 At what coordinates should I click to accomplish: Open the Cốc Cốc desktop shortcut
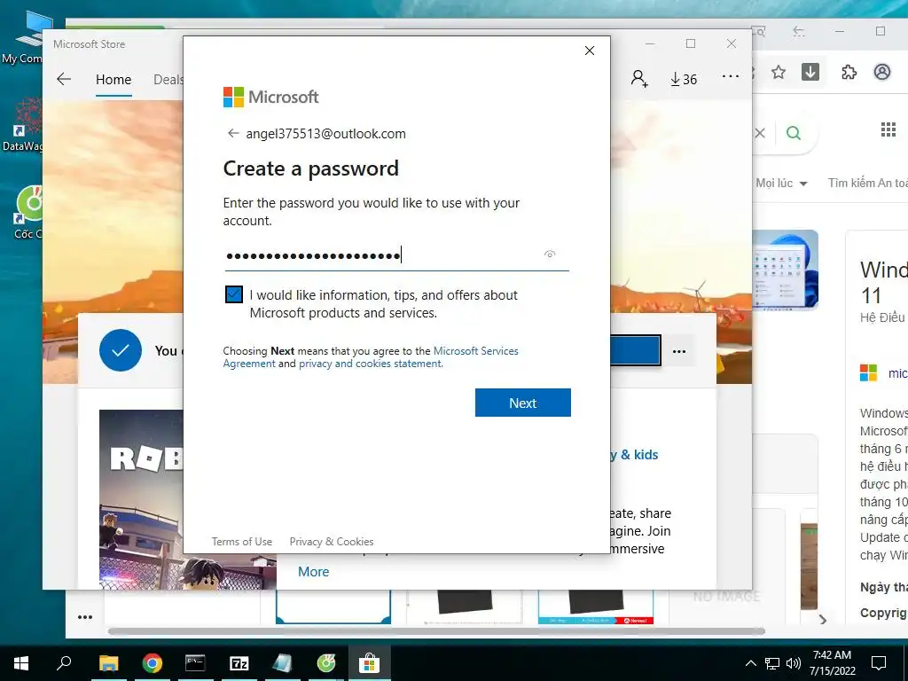tap(27, 212)
